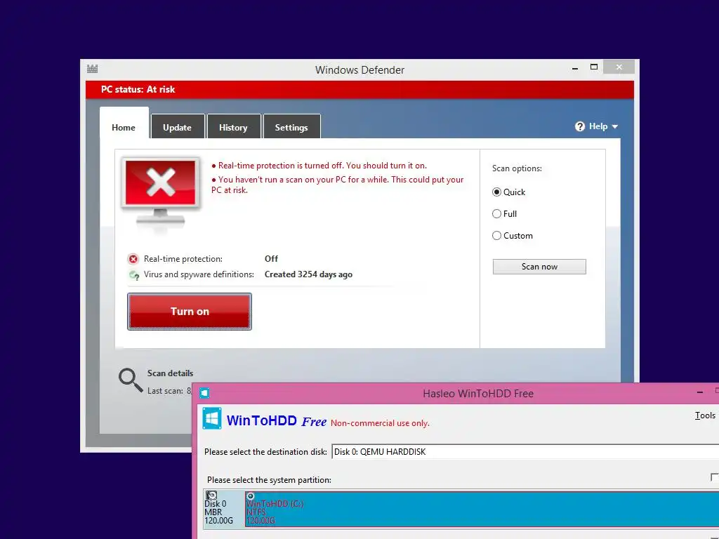Image resolution: width=719 pixels, height=539 pixels.
Task: Click red error icon beside Real-time protection
Action: [x=133, y=260]
